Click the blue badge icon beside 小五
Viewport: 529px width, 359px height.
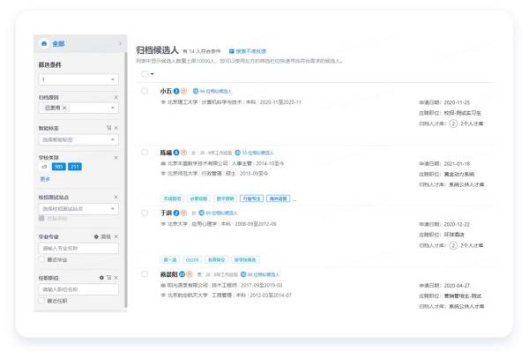point(177,91)
